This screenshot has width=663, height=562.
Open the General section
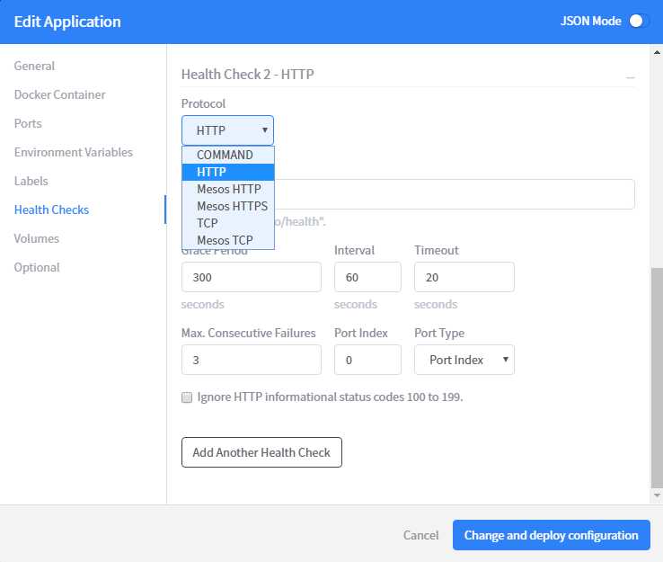point(34,66)
